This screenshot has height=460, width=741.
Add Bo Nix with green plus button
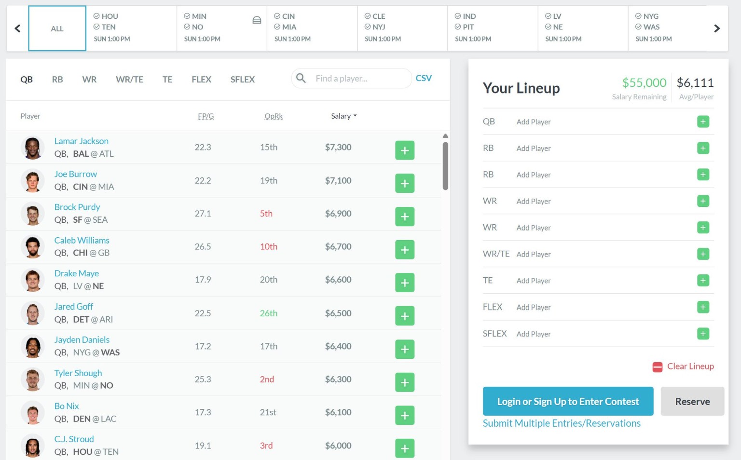[x=405, y=415]
